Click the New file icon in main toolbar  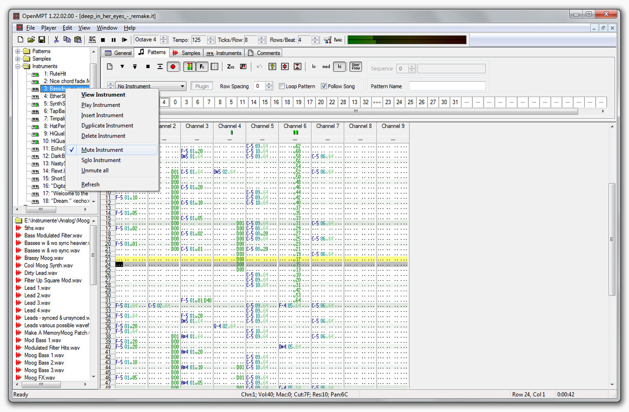(21, 40)
